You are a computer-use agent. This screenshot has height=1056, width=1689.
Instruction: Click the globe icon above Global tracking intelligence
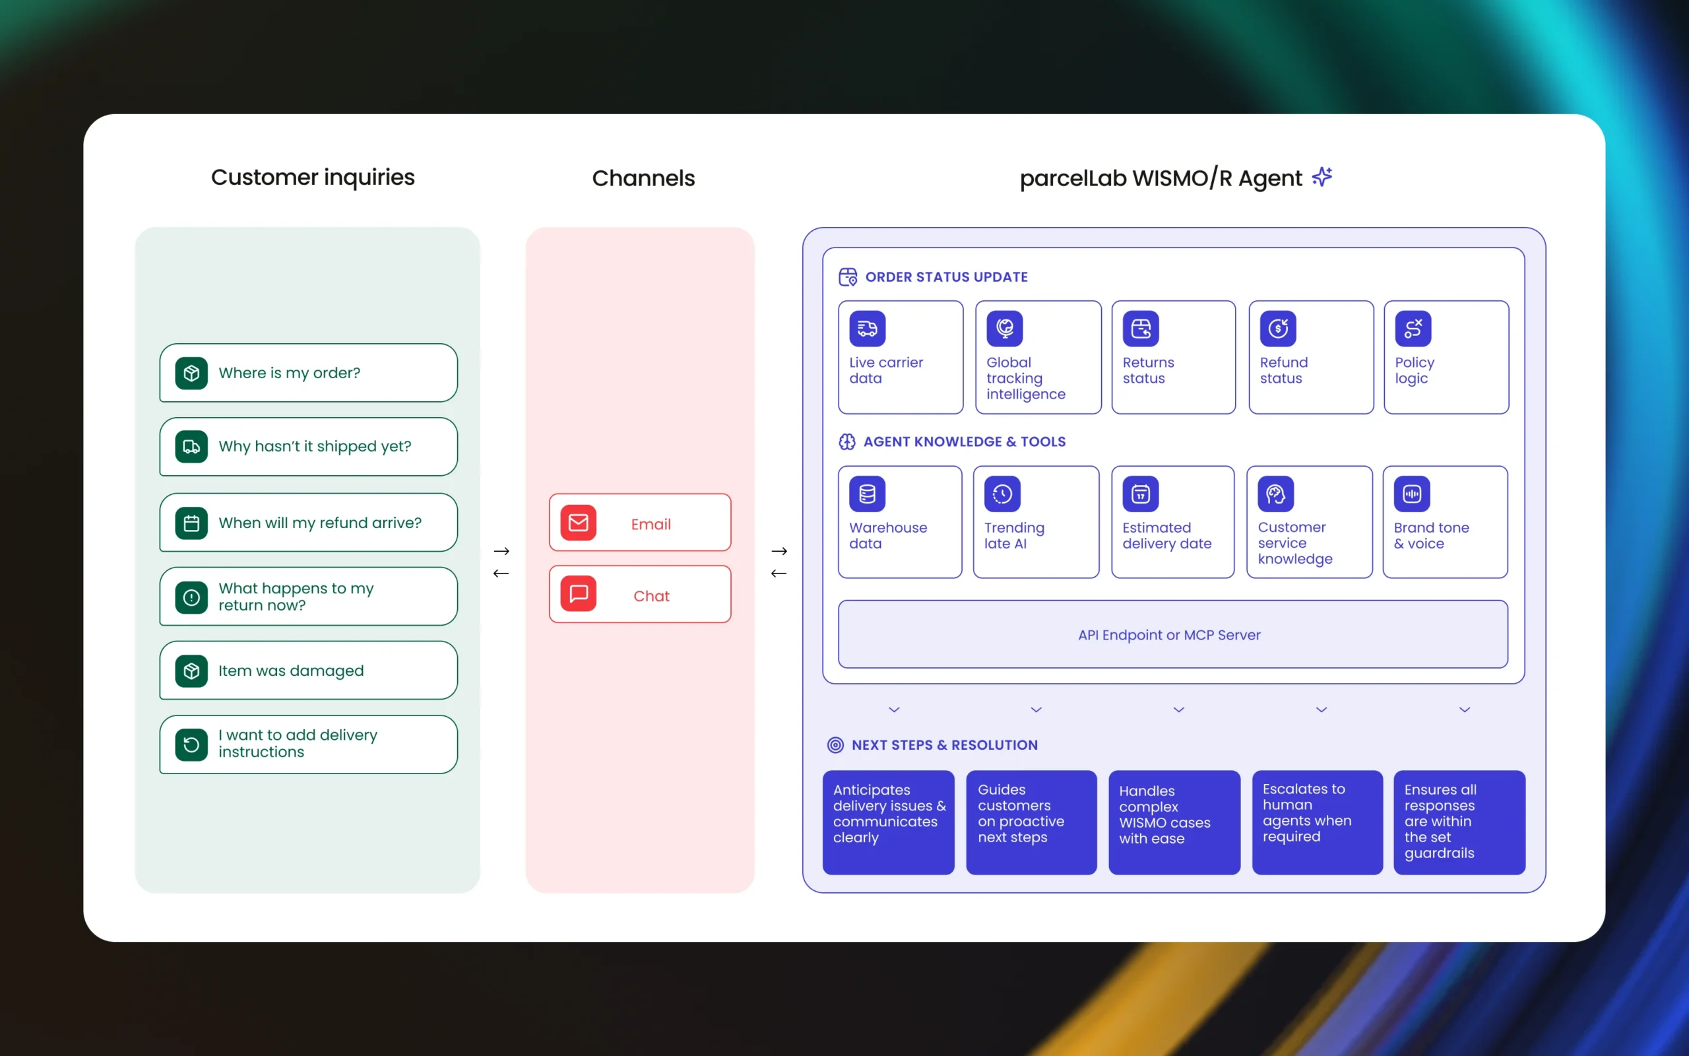click(x=1004, y=328)
